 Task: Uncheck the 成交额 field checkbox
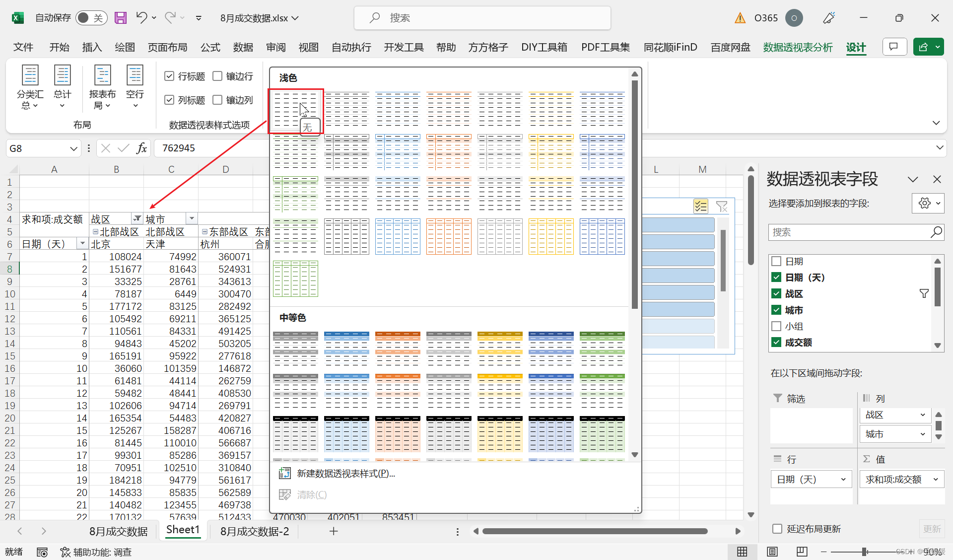777,343
